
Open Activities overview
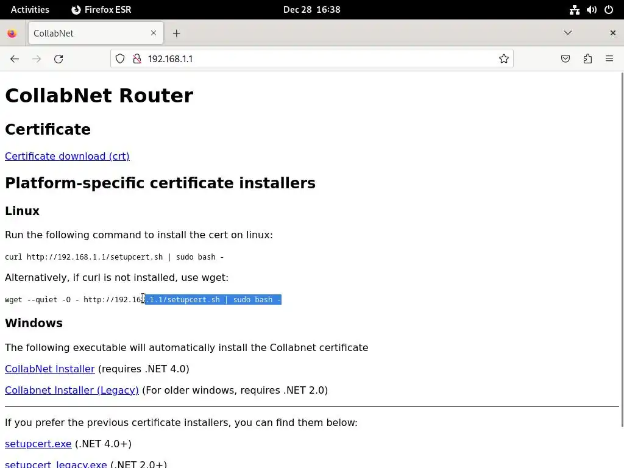pos(30,10)
